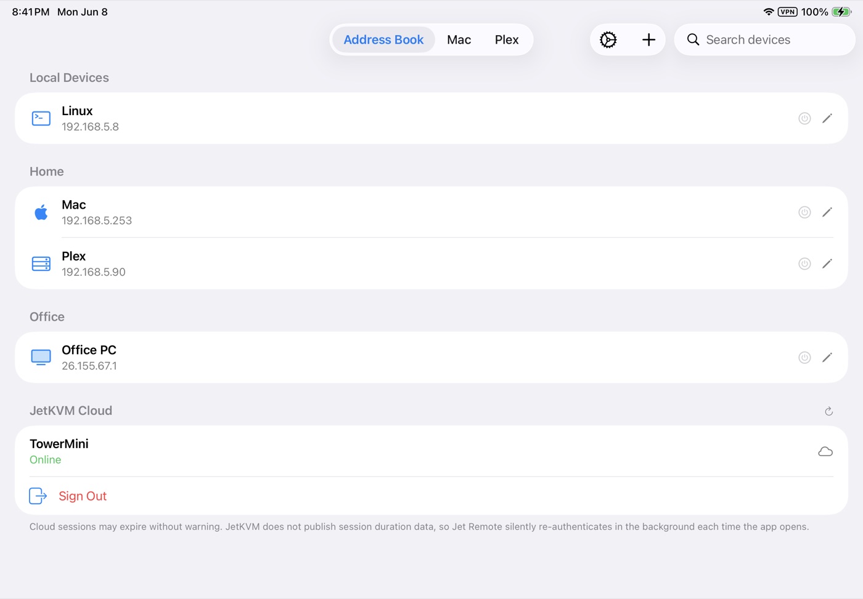The image size is (863, 599).
Task: Switch to the Plex tab
Action: pyautogui.click(x=507, y=39)
